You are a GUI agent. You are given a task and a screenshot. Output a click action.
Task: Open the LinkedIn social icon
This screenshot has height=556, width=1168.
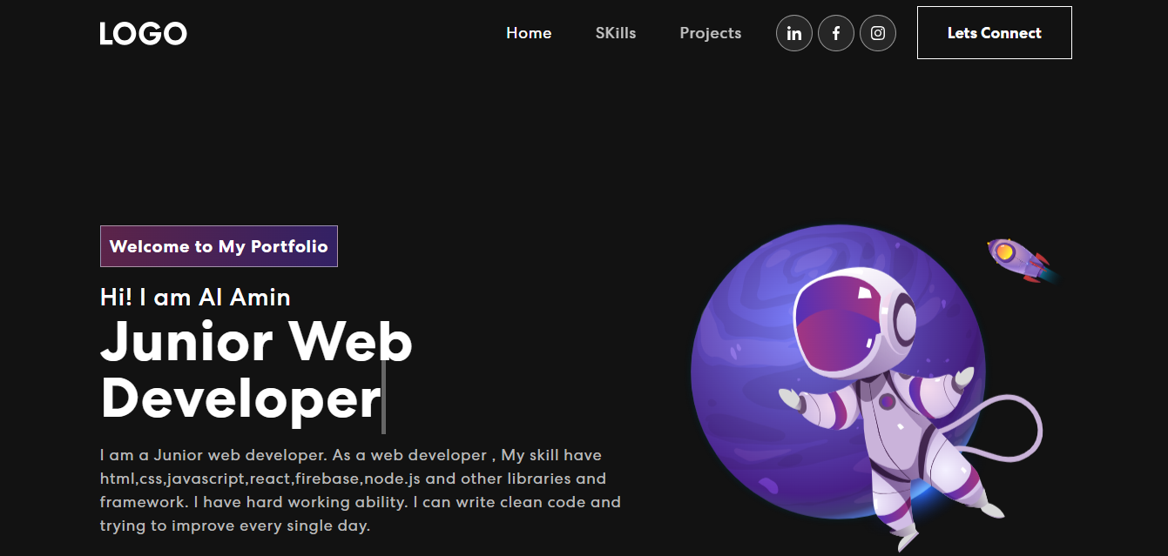click(794, 33)
